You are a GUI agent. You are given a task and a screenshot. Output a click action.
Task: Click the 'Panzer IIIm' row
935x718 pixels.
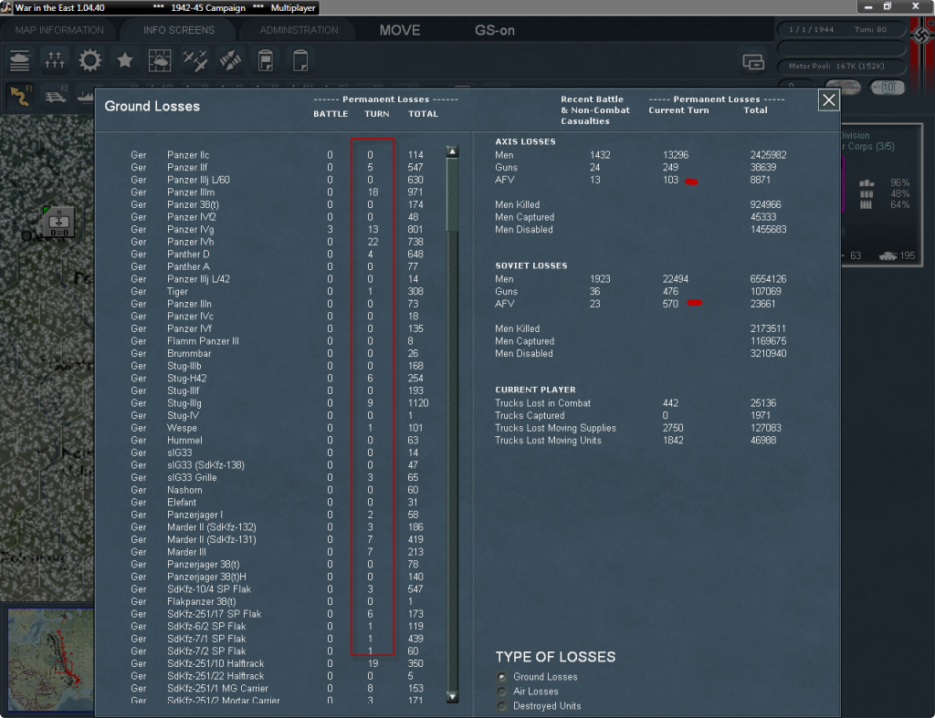[x=278, y=192]
